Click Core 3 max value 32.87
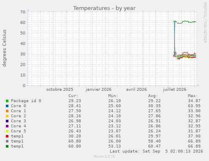Screen dimensions: 209x161 tap(194, 121)
